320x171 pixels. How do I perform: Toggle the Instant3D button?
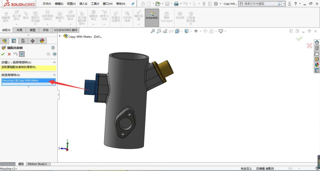coord(152,18)
